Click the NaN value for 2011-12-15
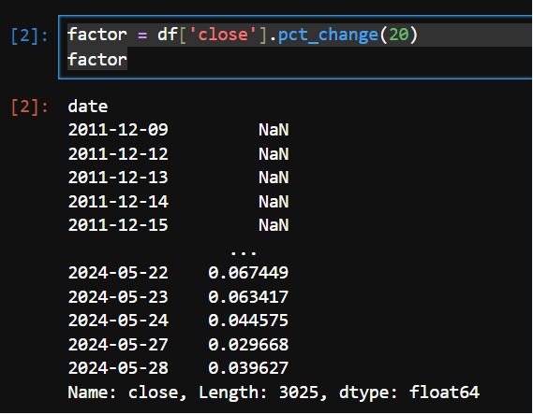 pos(274,225)
